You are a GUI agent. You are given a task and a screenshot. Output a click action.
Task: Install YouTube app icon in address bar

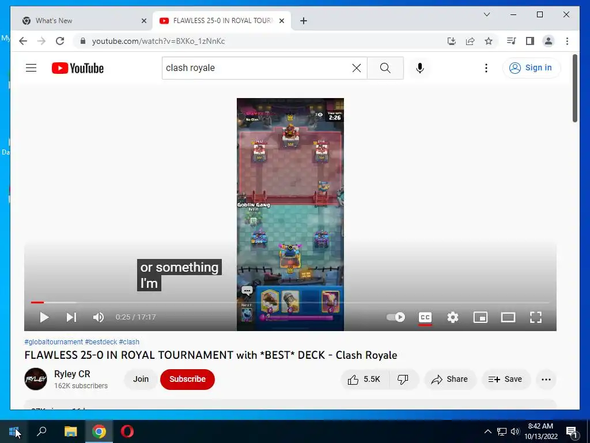(452, 41)
